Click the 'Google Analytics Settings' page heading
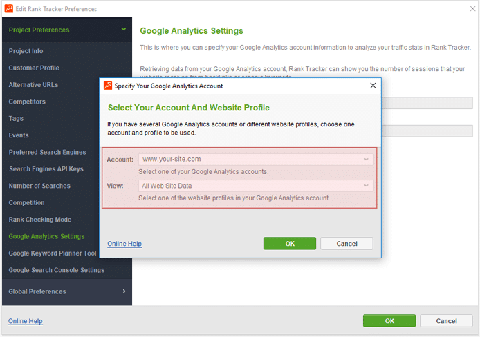480x337 pixels. pyautogui.click(x=192, y=31)
